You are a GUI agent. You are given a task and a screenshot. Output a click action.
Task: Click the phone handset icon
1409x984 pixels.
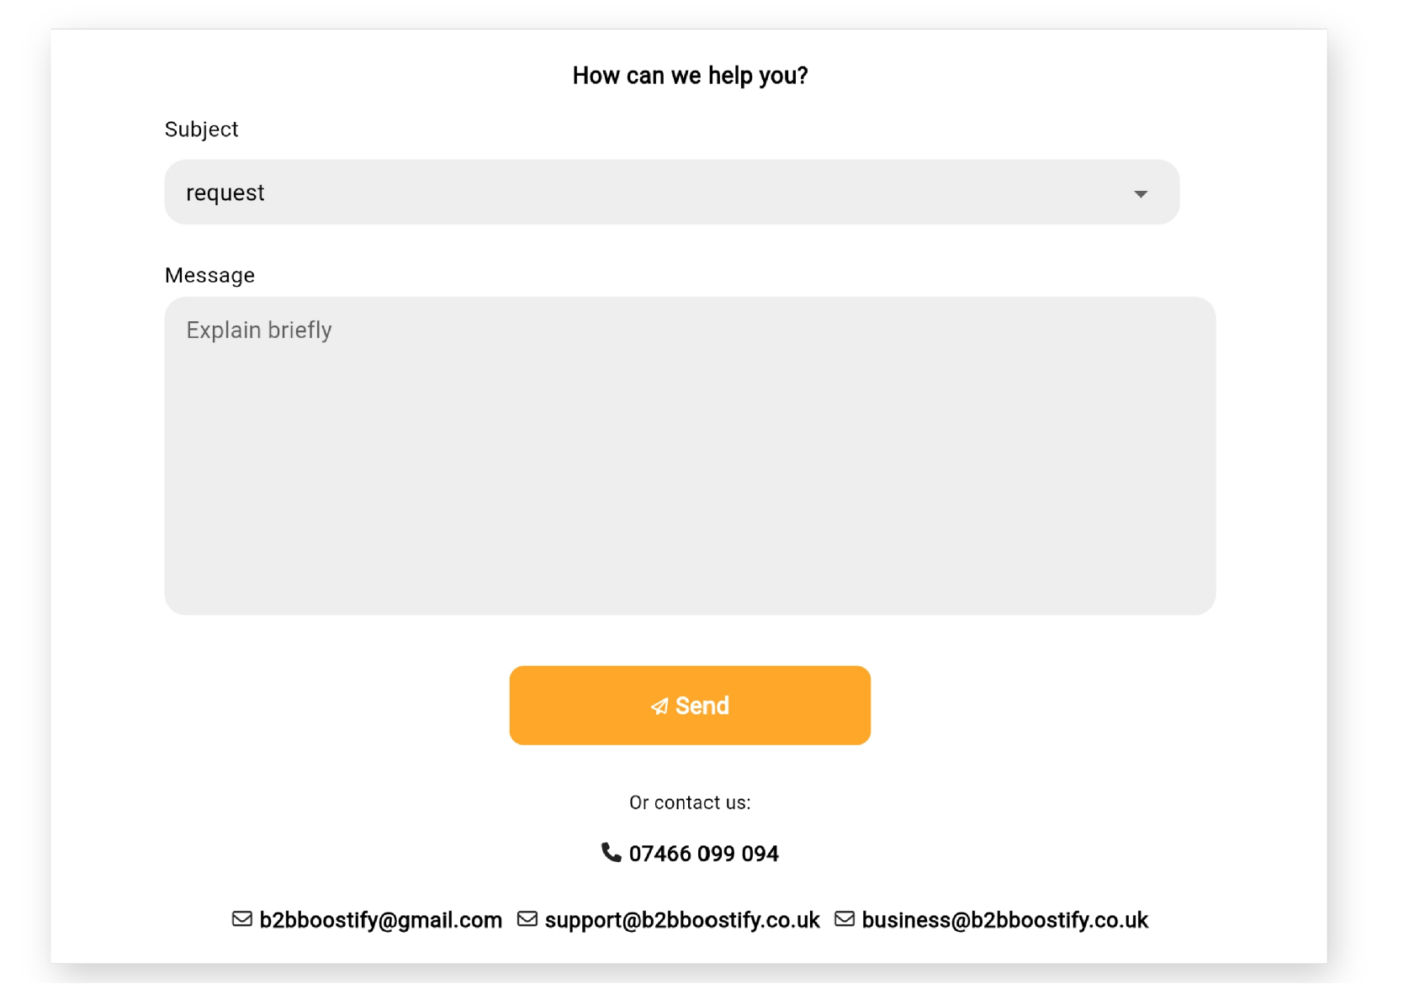point(611,853)
